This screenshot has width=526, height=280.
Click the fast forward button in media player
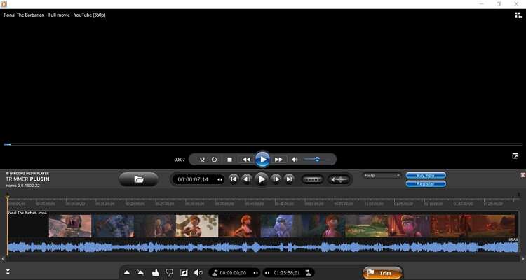(278, 160)
